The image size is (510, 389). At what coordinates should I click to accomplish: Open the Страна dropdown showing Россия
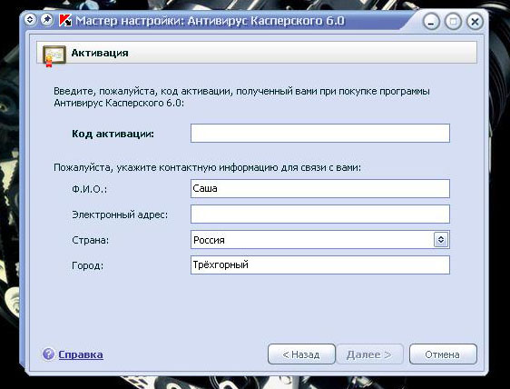(x=320, y=239)
